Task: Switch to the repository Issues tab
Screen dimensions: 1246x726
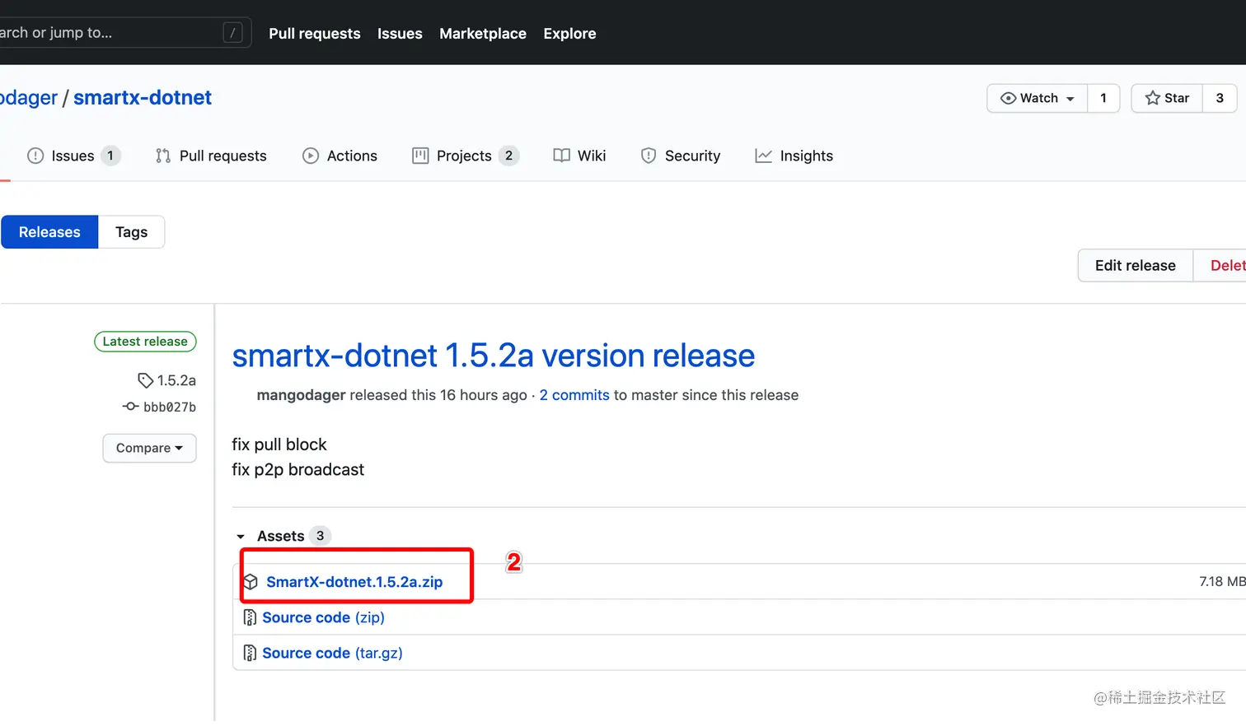Action: point(73,156)
